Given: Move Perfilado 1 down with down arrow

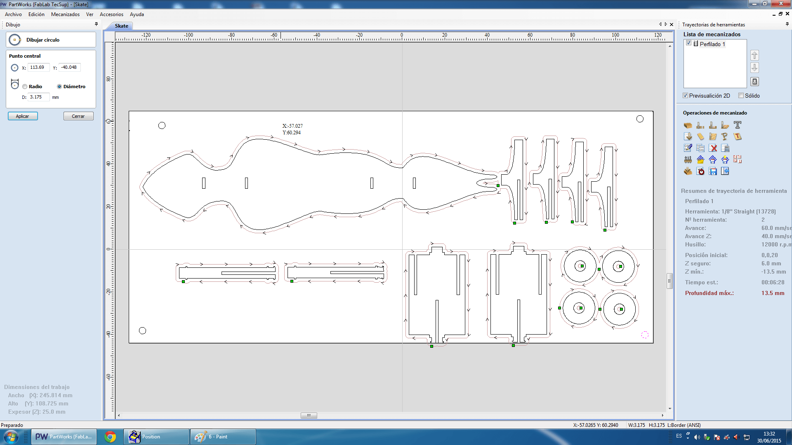Looking at the screenshot, I should click(754, 68).
